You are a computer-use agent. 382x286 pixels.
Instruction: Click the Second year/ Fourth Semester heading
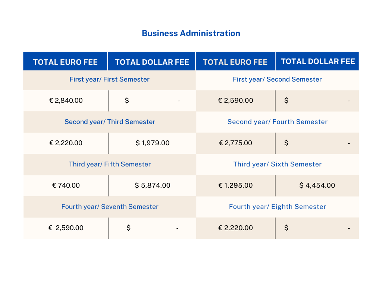pos(277,122)
